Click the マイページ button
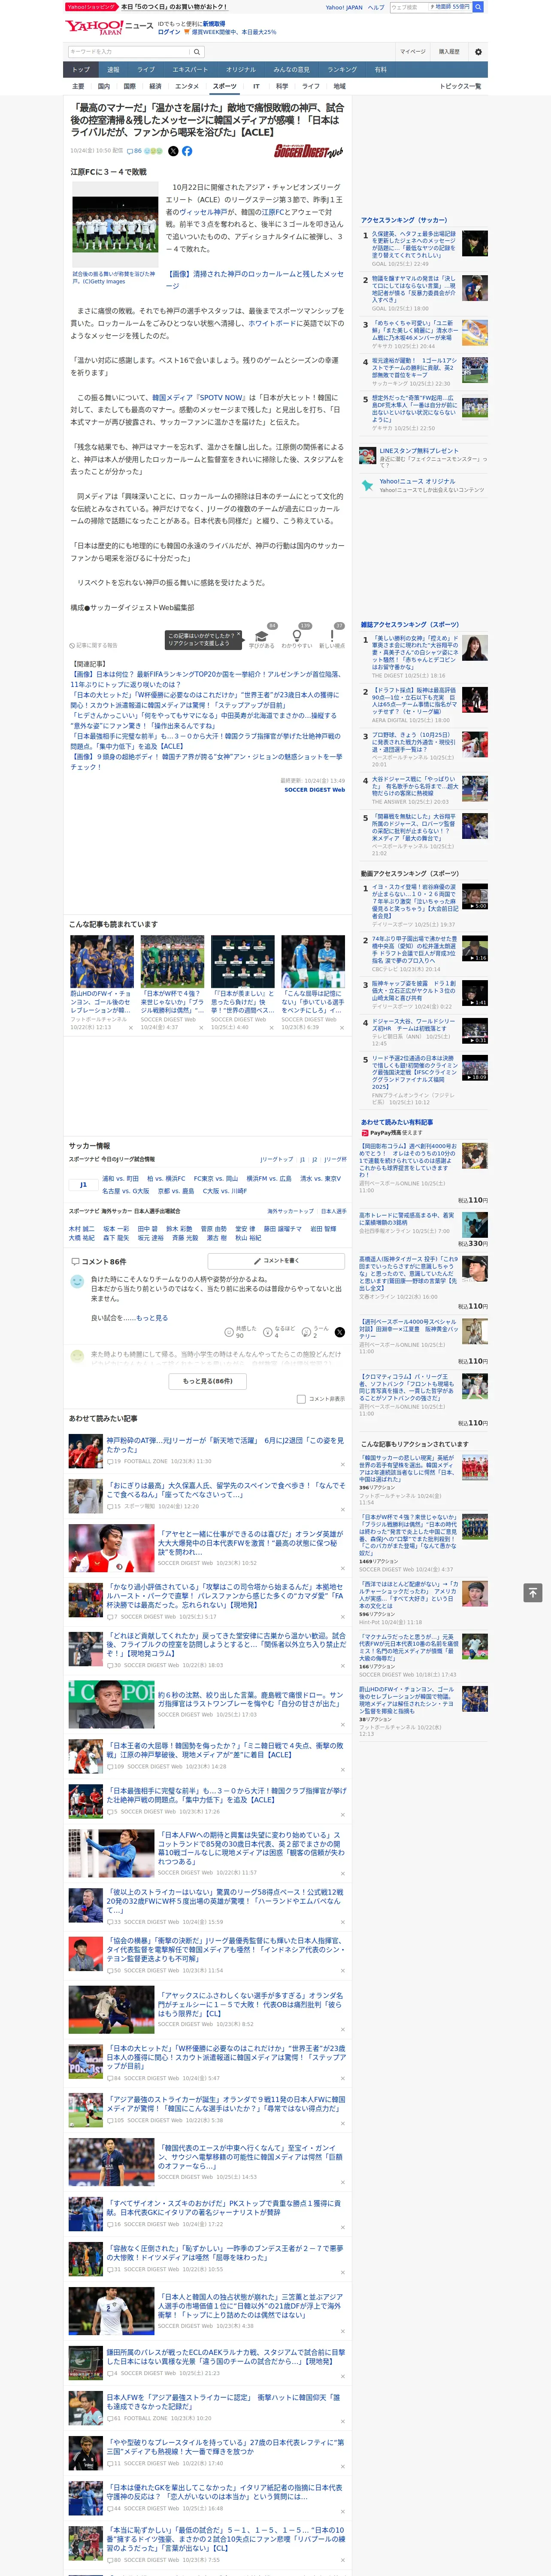Image resolution: width=551 pixels, height=2576 pixels. [x=413, y=52]
